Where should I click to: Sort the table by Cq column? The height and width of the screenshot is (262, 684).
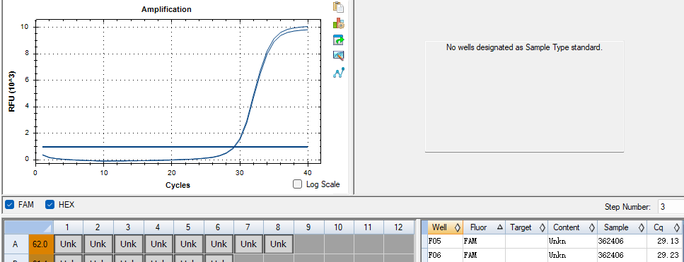(x=664, y=227)
